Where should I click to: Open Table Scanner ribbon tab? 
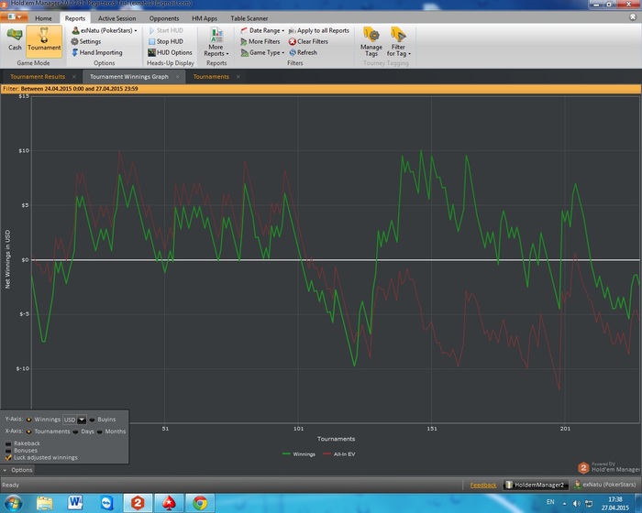click(249, 18)
